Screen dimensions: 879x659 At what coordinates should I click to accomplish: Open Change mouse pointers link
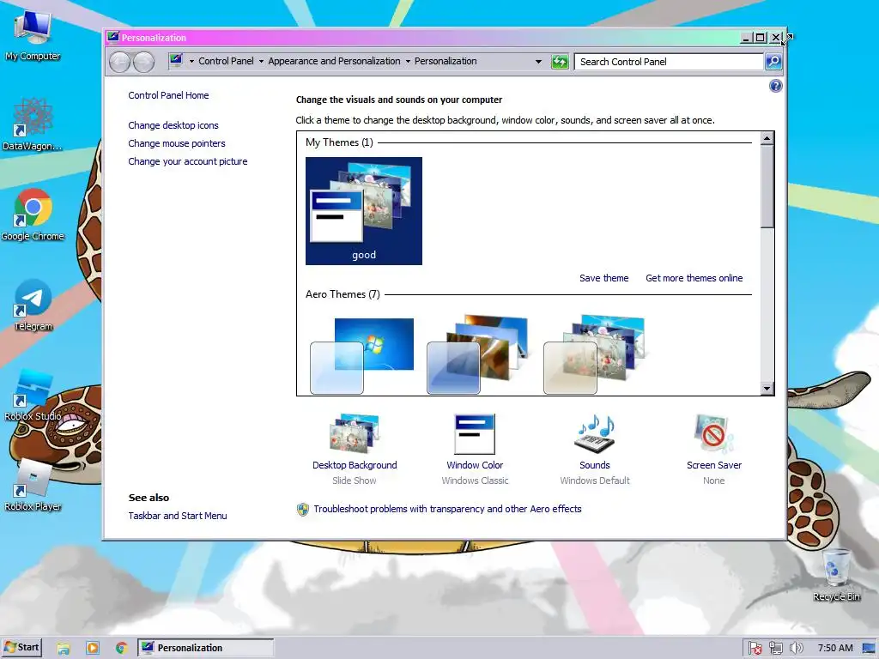[x=177, y=143]
